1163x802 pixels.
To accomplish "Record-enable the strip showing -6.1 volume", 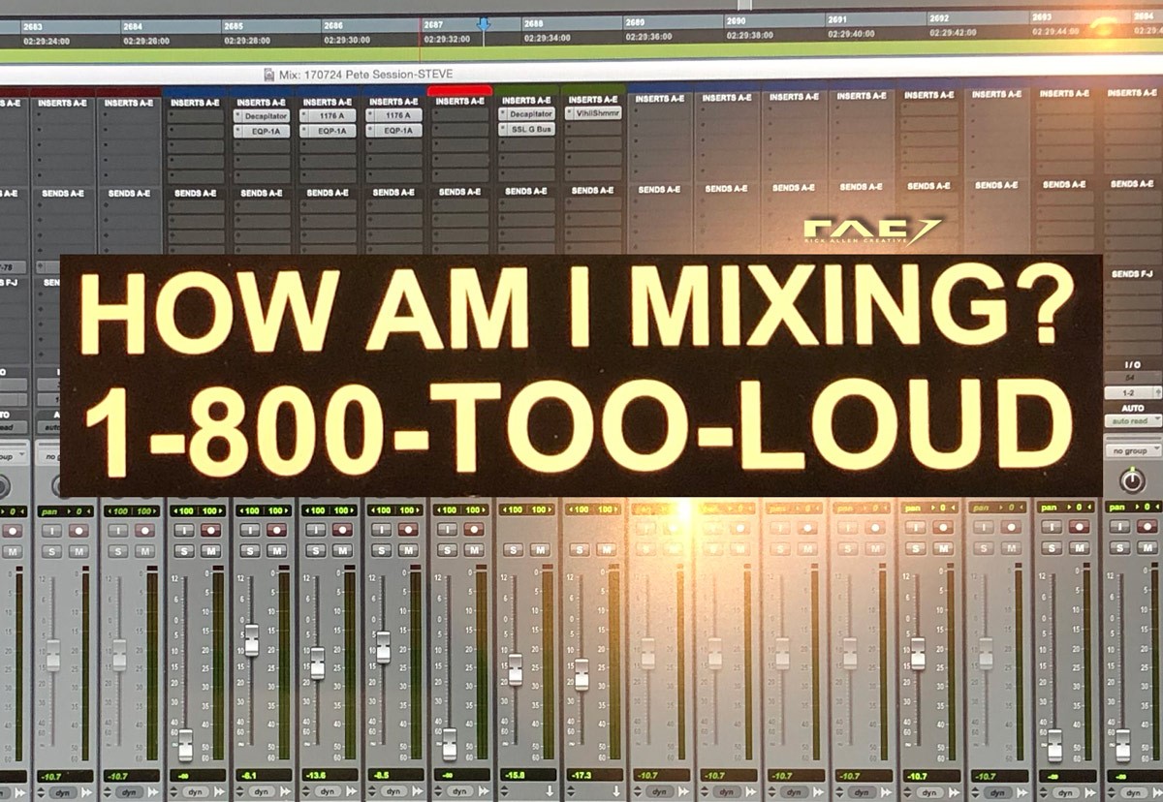I will [276, 530].
